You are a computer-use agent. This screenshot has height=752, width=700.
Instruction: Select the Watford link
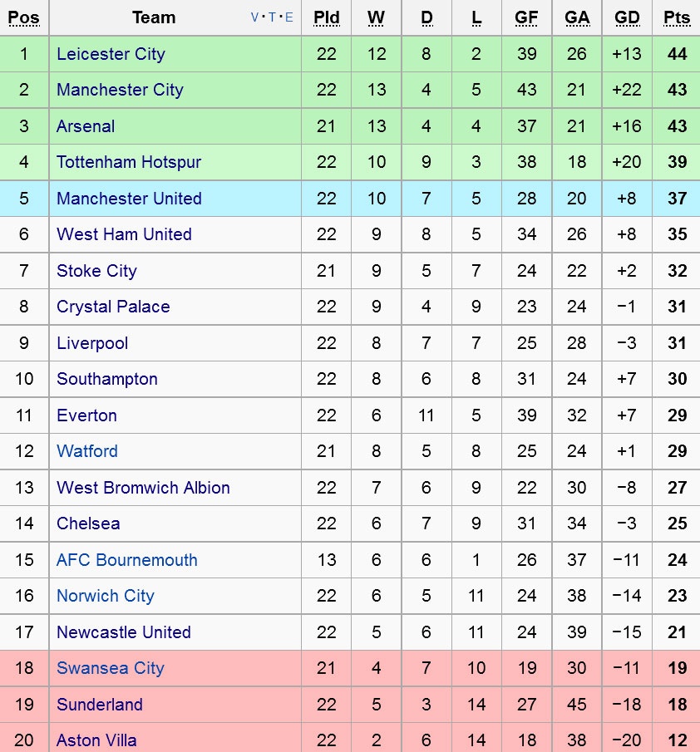(x=87, y=451)
